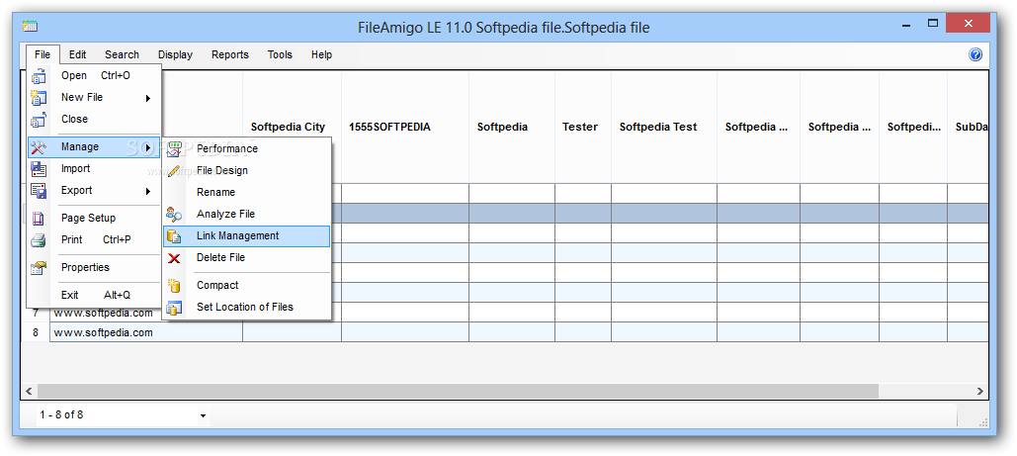
Task: Click the Close file icon
Action: (x=39, y=120)
